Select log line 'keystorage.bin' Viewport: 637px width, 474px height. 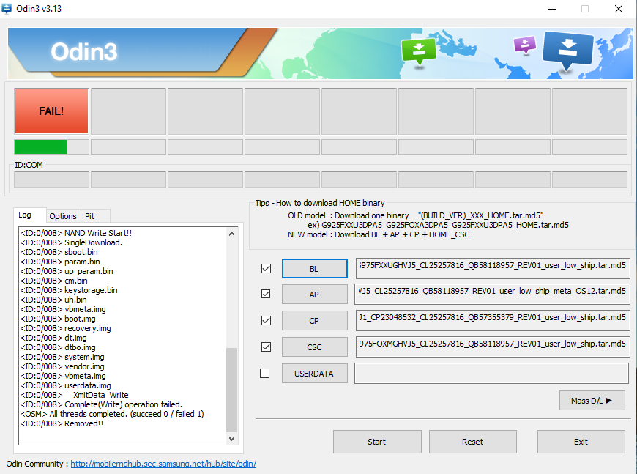click(69, 290)
